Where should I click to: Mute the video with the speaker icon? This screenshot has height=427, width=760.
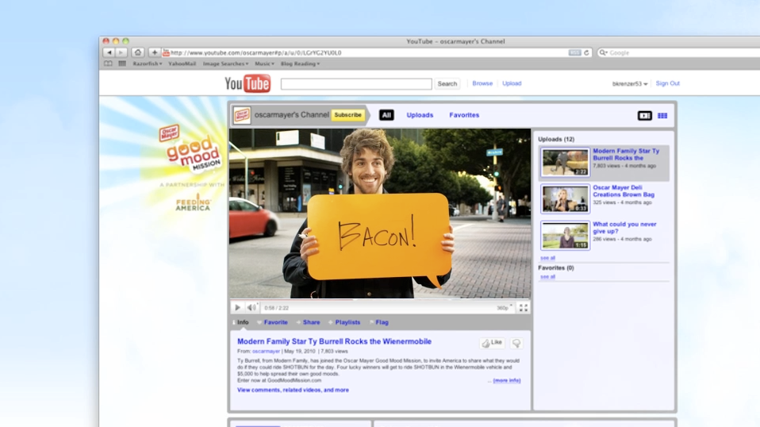tap(251, 308)
